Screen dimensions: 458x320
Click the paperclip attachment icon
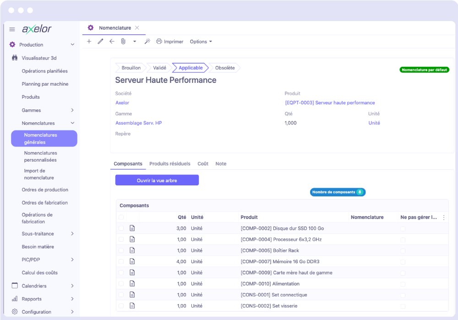pos(123,42)
